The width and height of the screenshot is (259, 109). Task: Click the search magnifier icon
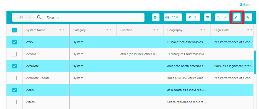point(39,18)
